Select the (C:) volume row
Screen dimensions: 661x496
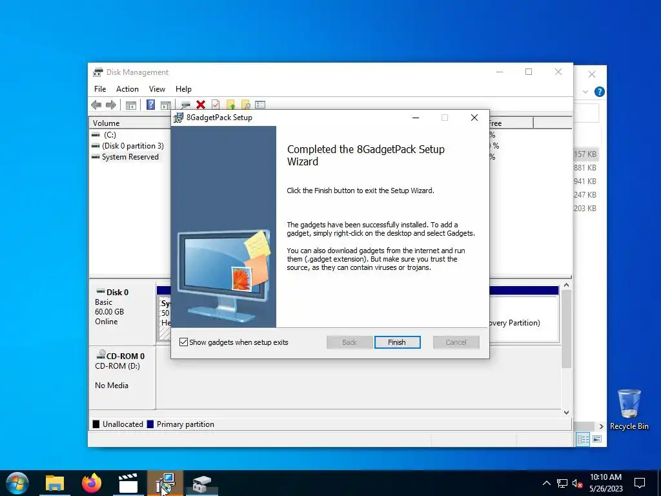110,135
